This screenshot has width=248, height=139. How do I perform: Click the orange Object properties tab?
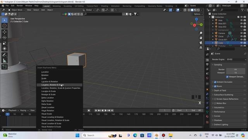pyautogui.click(x=207, y=89)
